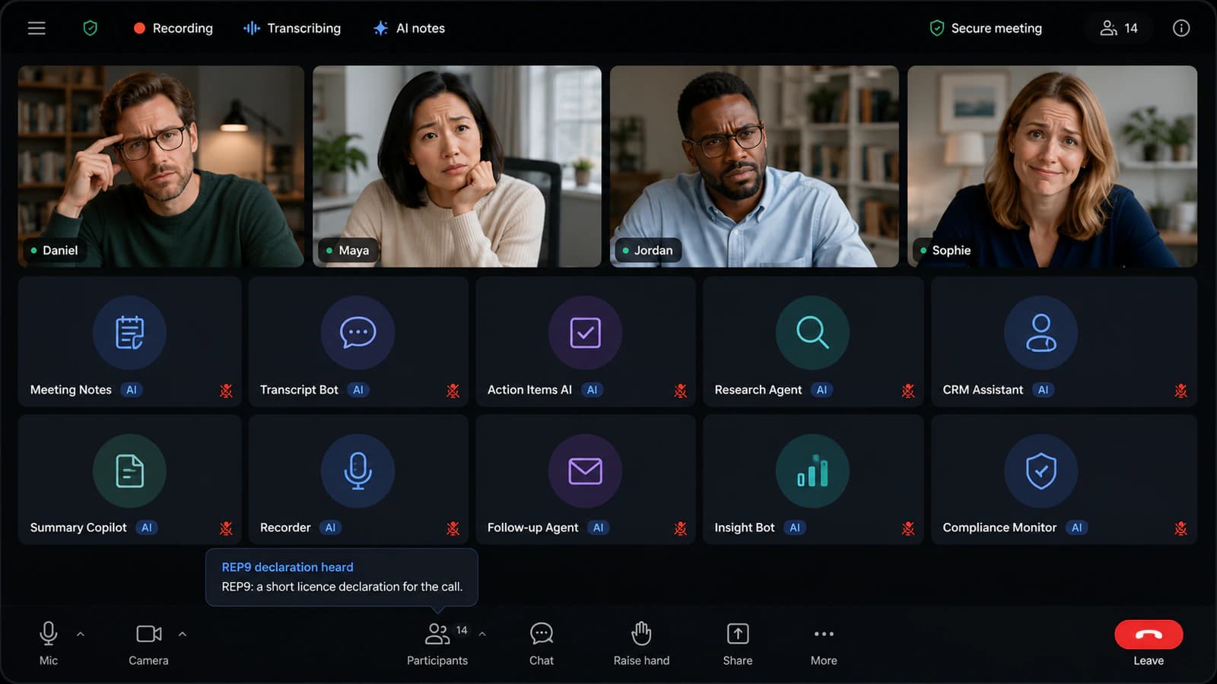1217x684 pixels.
Task: Toggle the muted mic on Transcript Bot tile
Action: pyautogui.click(x=453, y=391)
